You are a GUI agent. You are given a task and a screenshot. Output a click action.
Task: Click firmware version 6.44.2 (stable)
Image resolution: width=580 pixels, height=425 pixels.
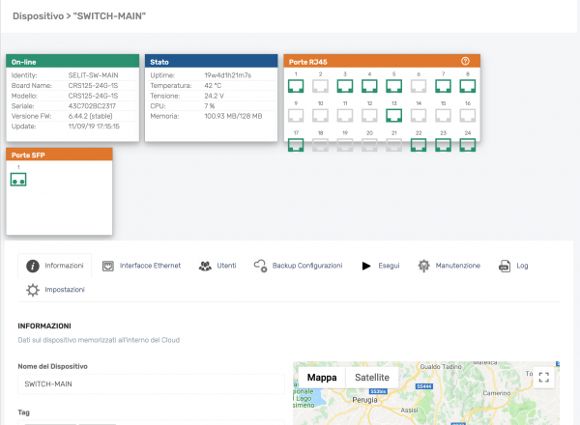(90, 116)
